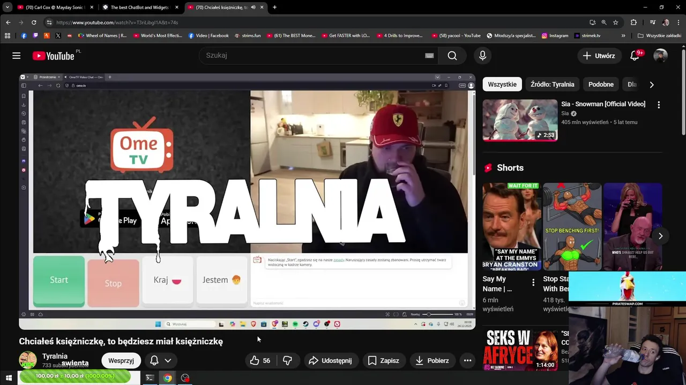Show more filter chips with right arrow
The width and height of the screenshot is (686, 385).
click(x=652, y=84)
